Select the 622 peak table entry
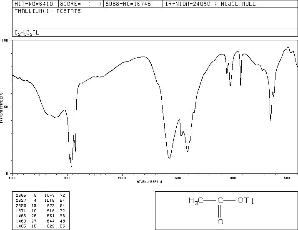Screen dimensions: 298x230 (51, 226)
